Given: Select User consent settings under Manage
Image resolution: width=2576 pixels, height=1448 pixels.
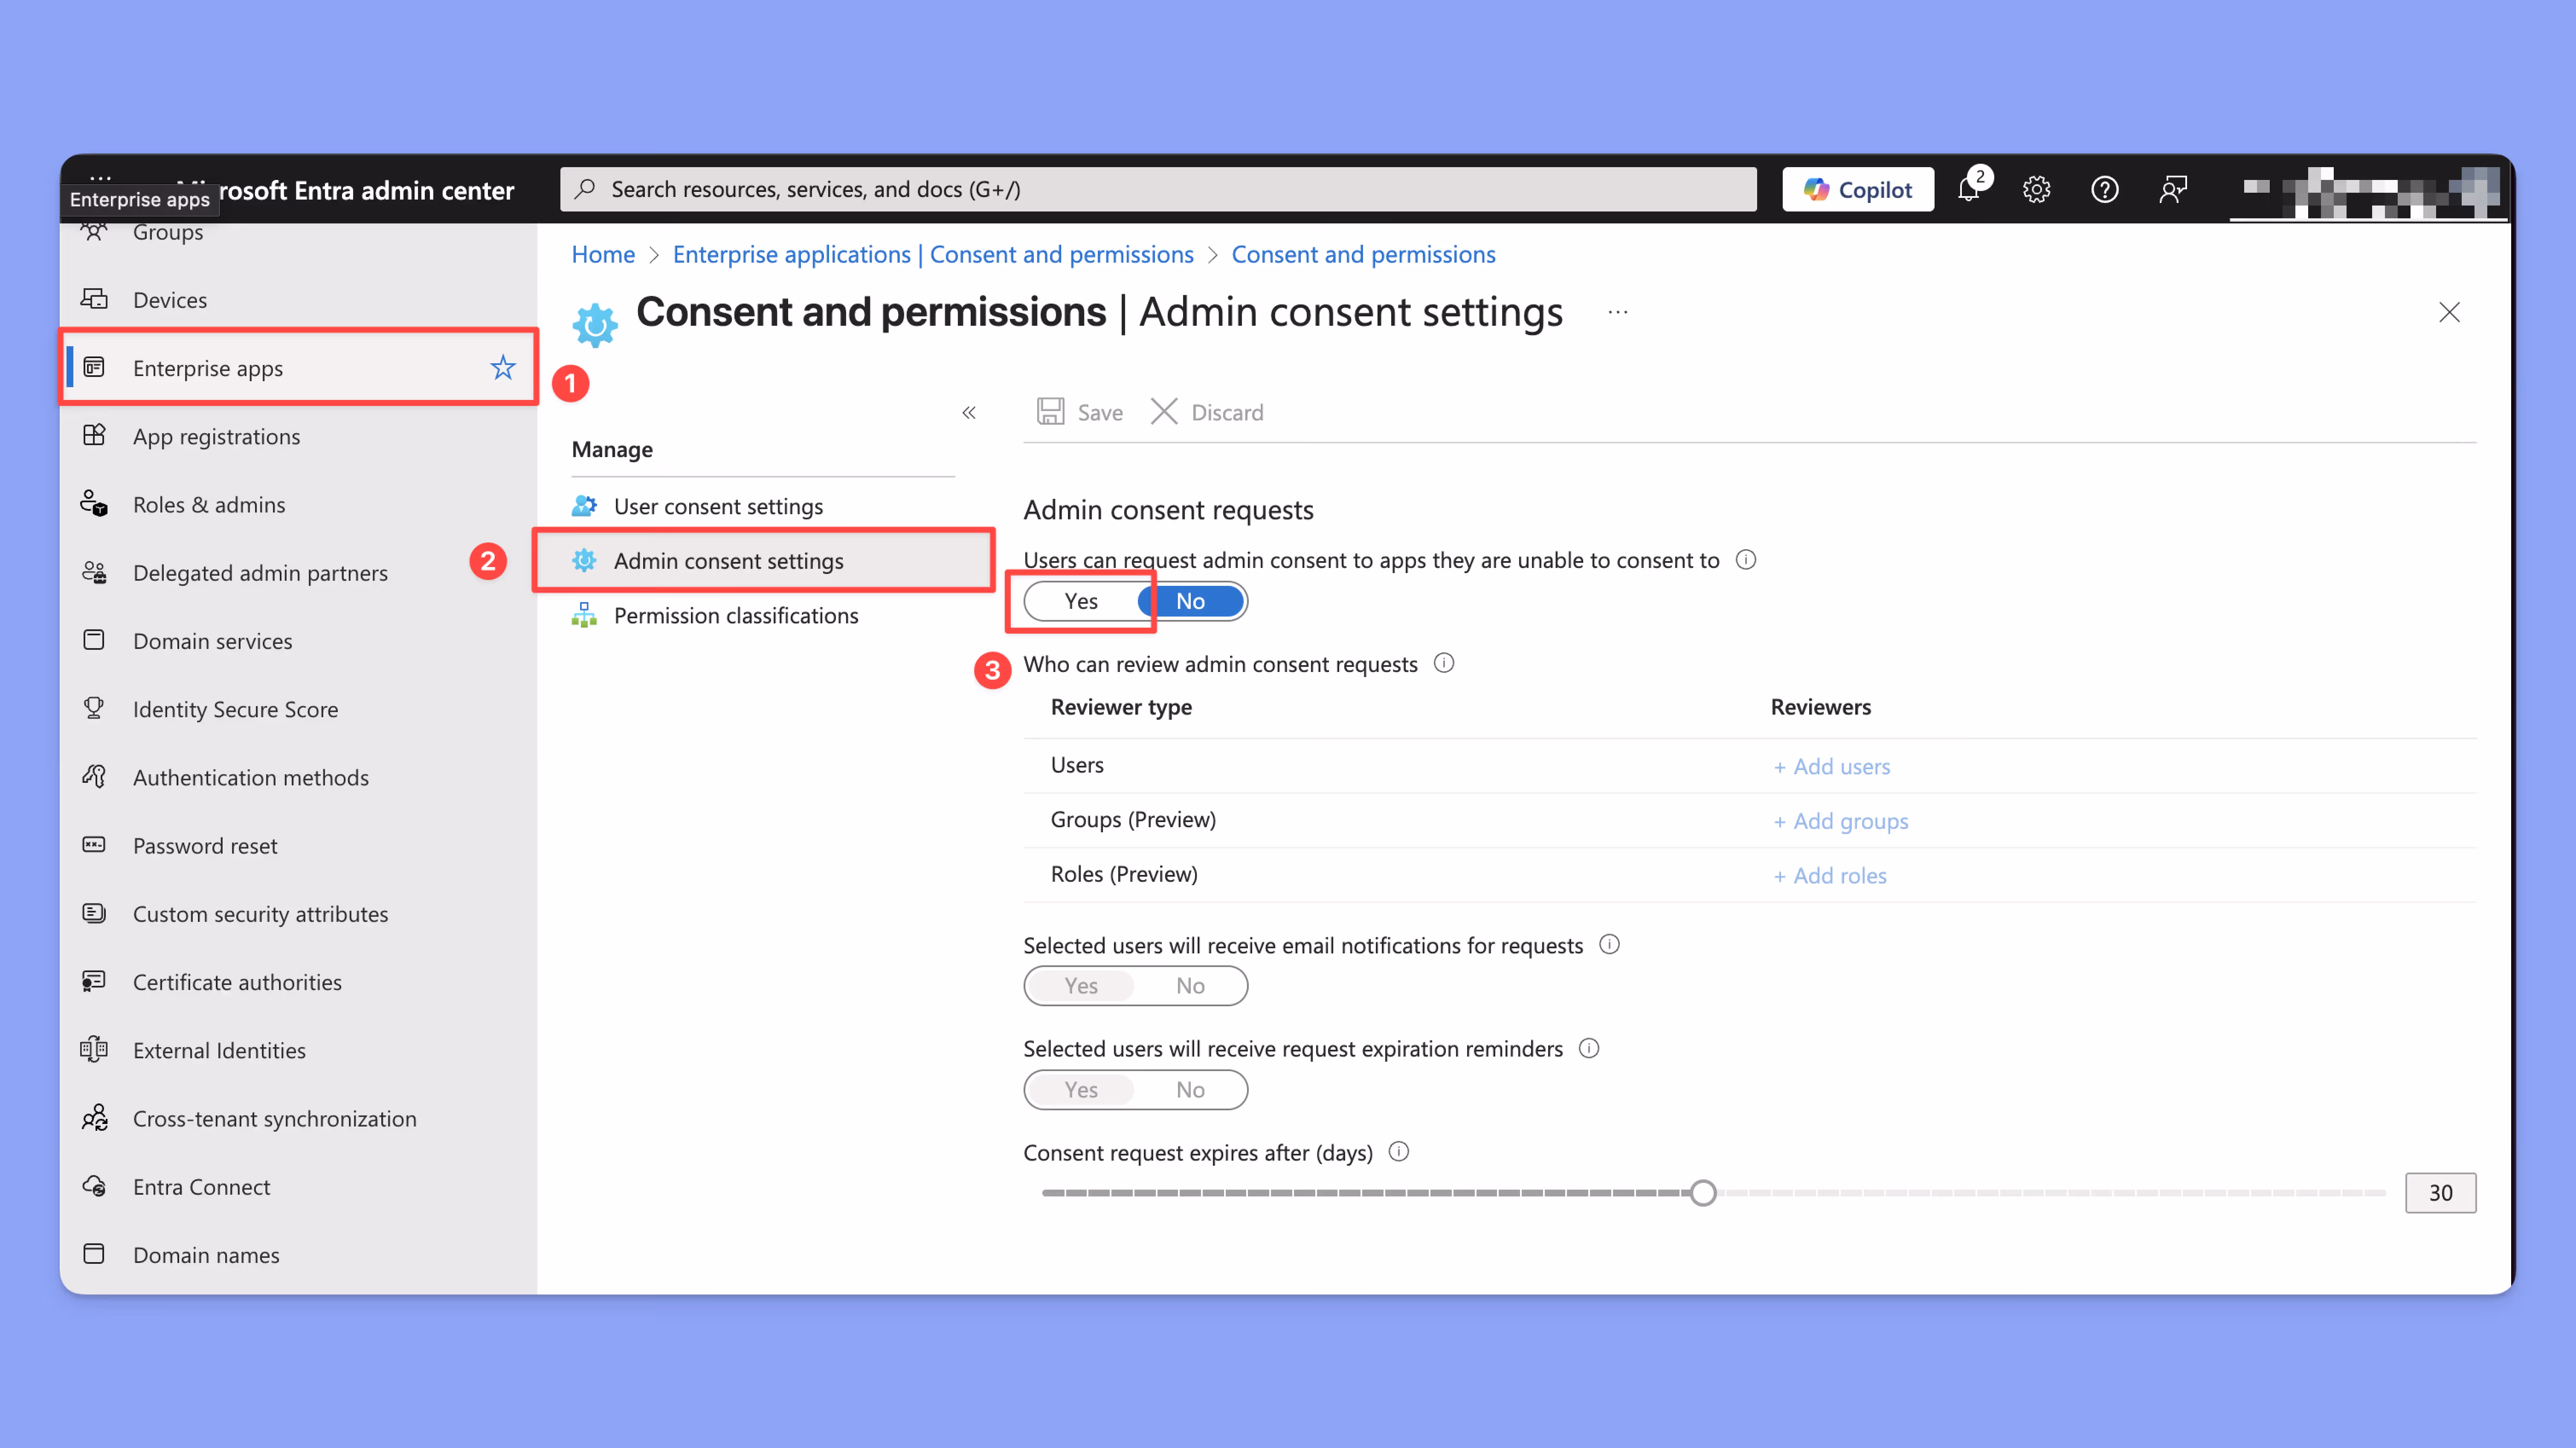Looking at the screenshot, I should (719, 506).
